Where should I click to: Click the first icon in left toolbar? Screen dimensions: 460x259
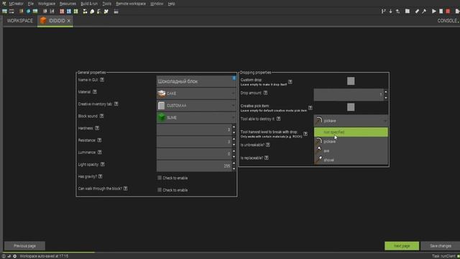click(5, 12)
